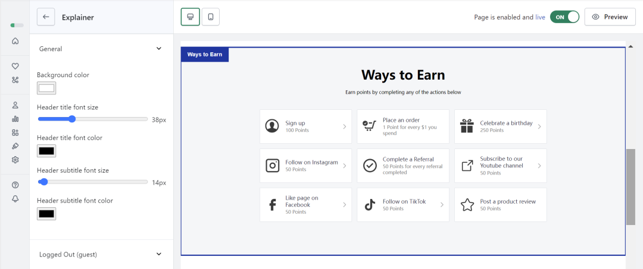Open the settings gear icon in sidebar

point(15,160)
